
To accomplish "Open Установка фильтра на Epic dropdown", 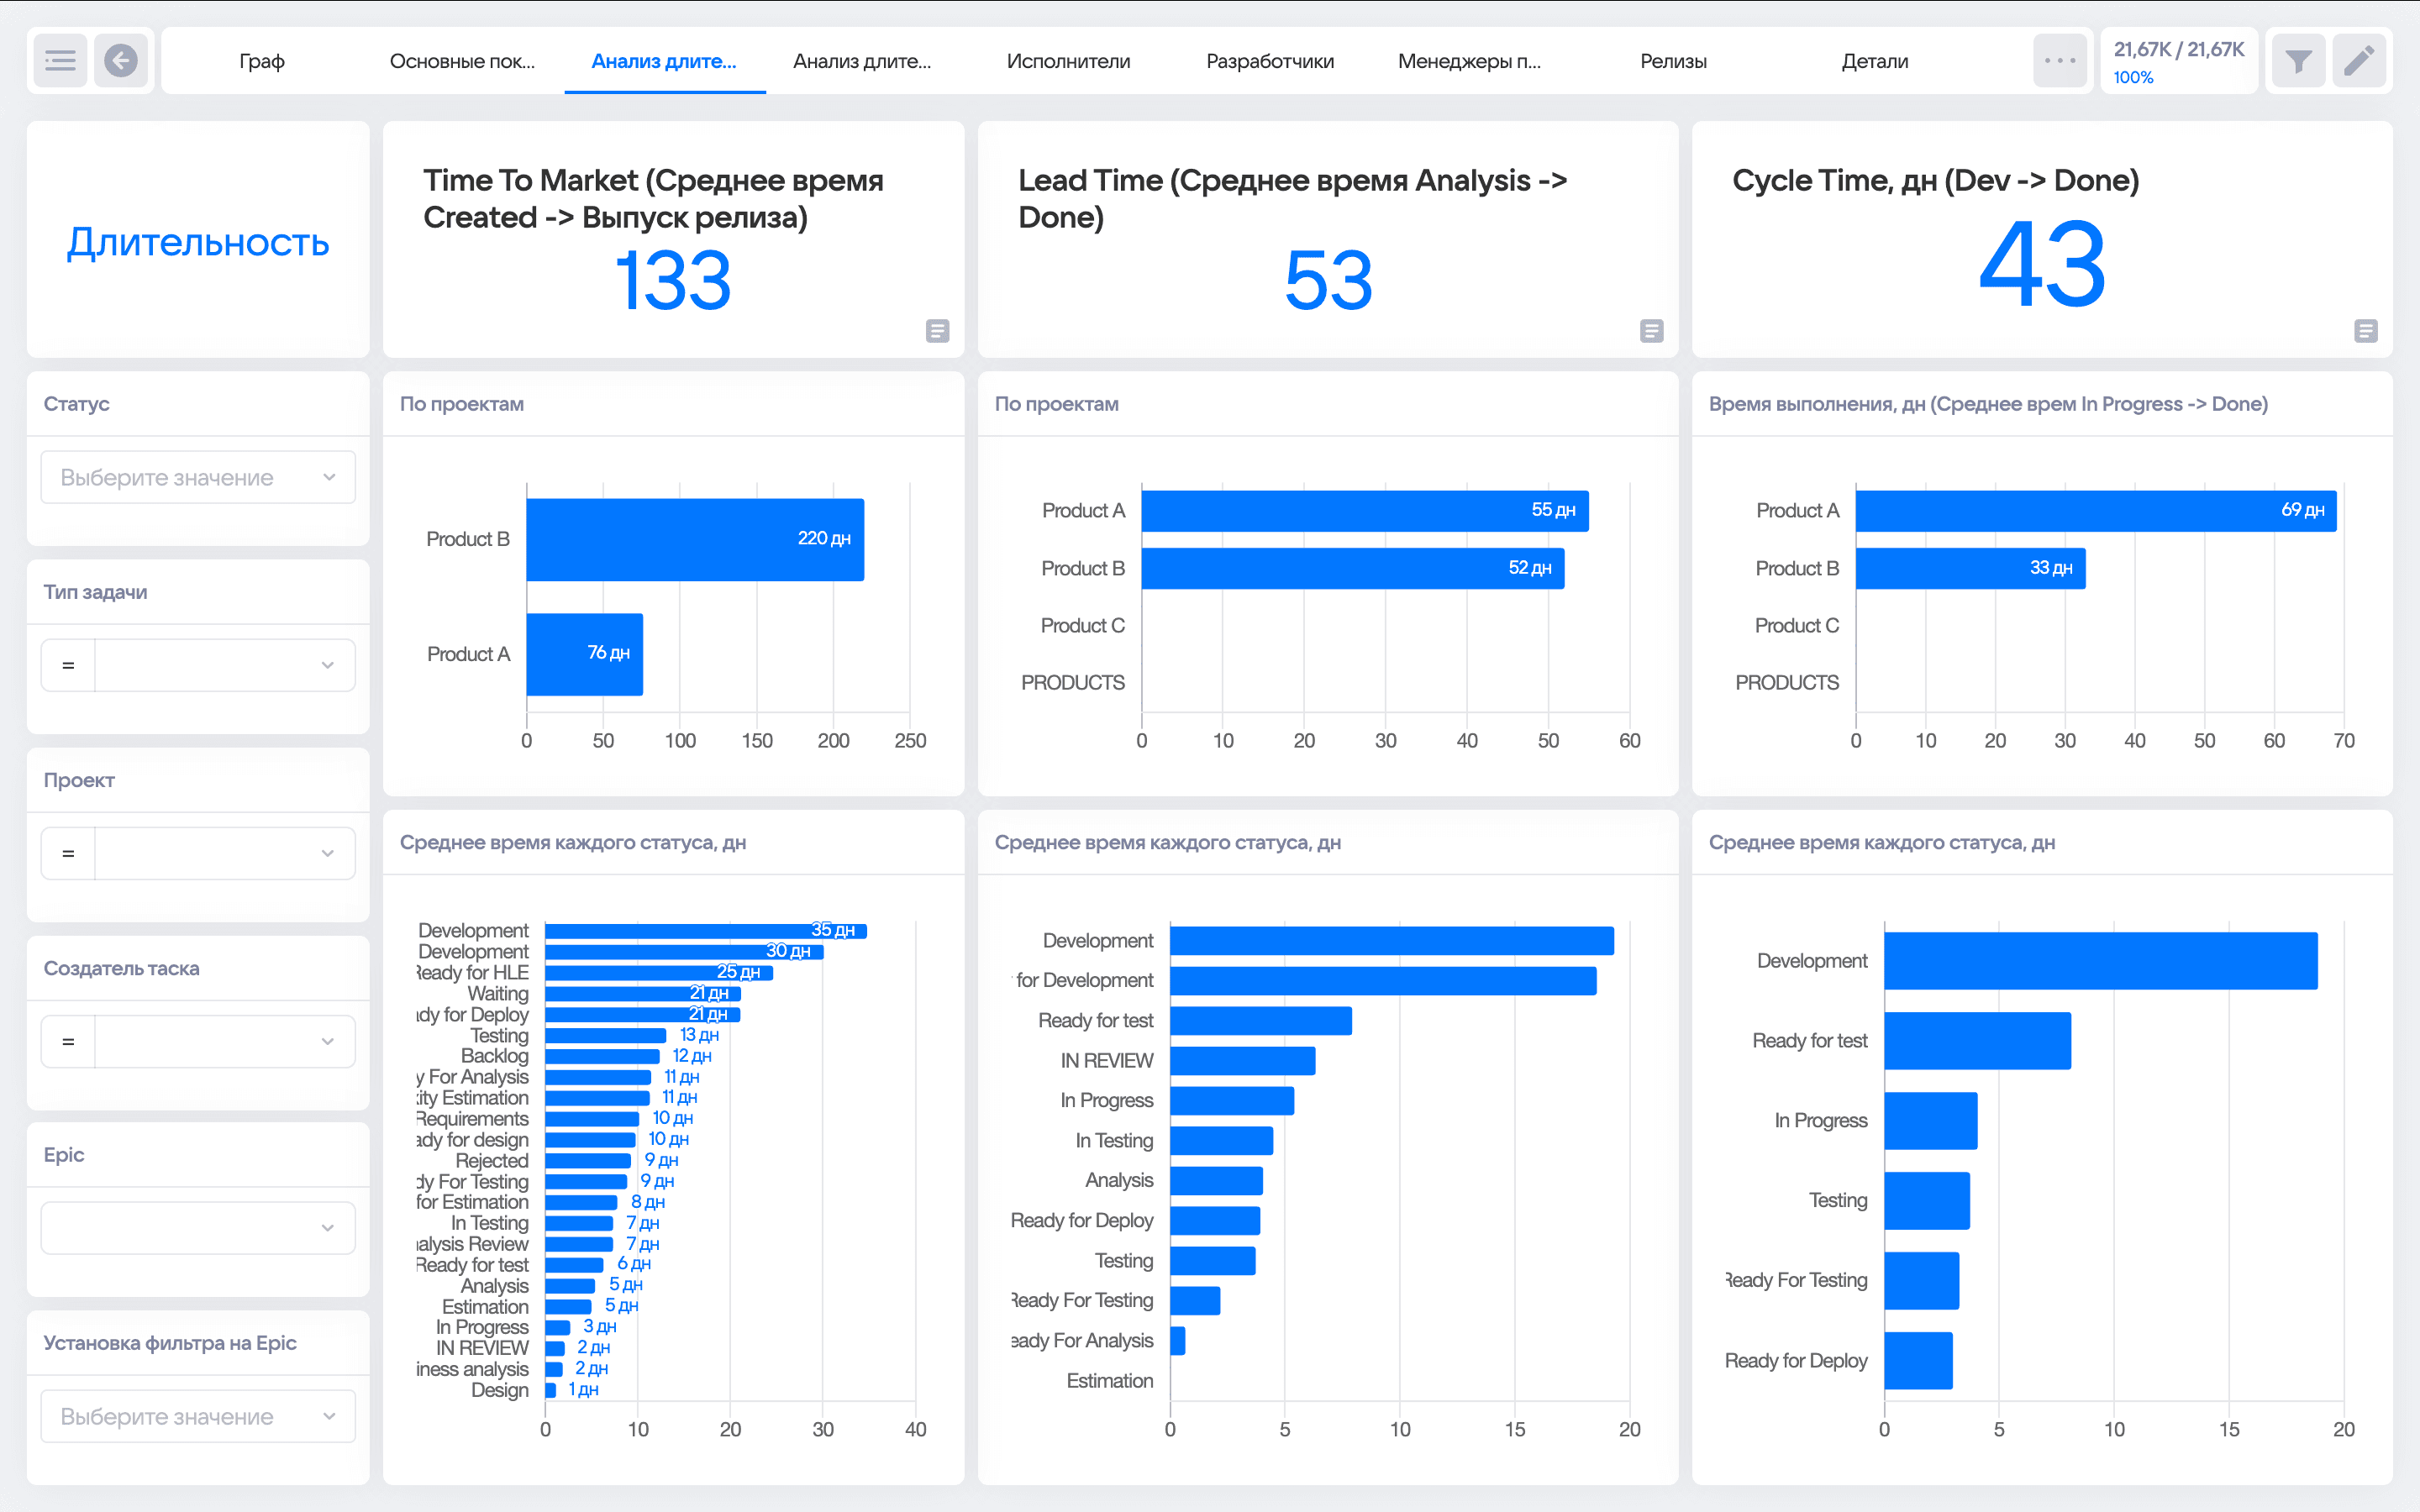I will [198, 1416].
